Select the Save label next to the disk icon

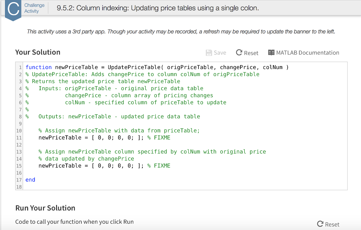[219, 52]
